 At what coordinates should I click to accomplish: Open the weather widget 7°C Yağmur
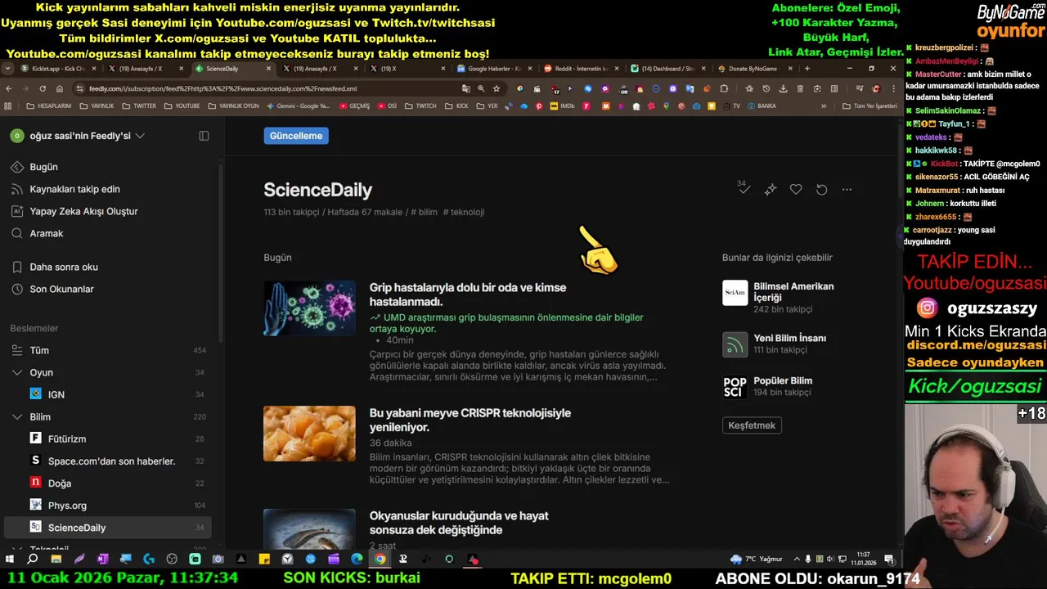pos(757,560)
